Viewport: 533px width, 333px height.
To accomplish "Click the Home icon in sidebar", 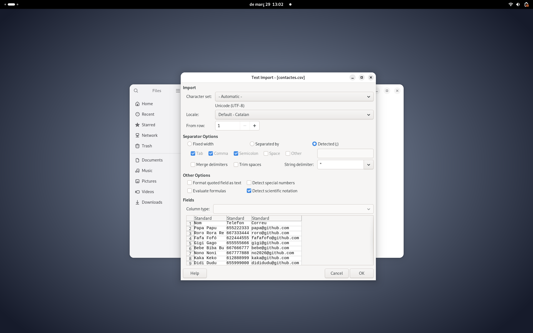I will (137, 104).
